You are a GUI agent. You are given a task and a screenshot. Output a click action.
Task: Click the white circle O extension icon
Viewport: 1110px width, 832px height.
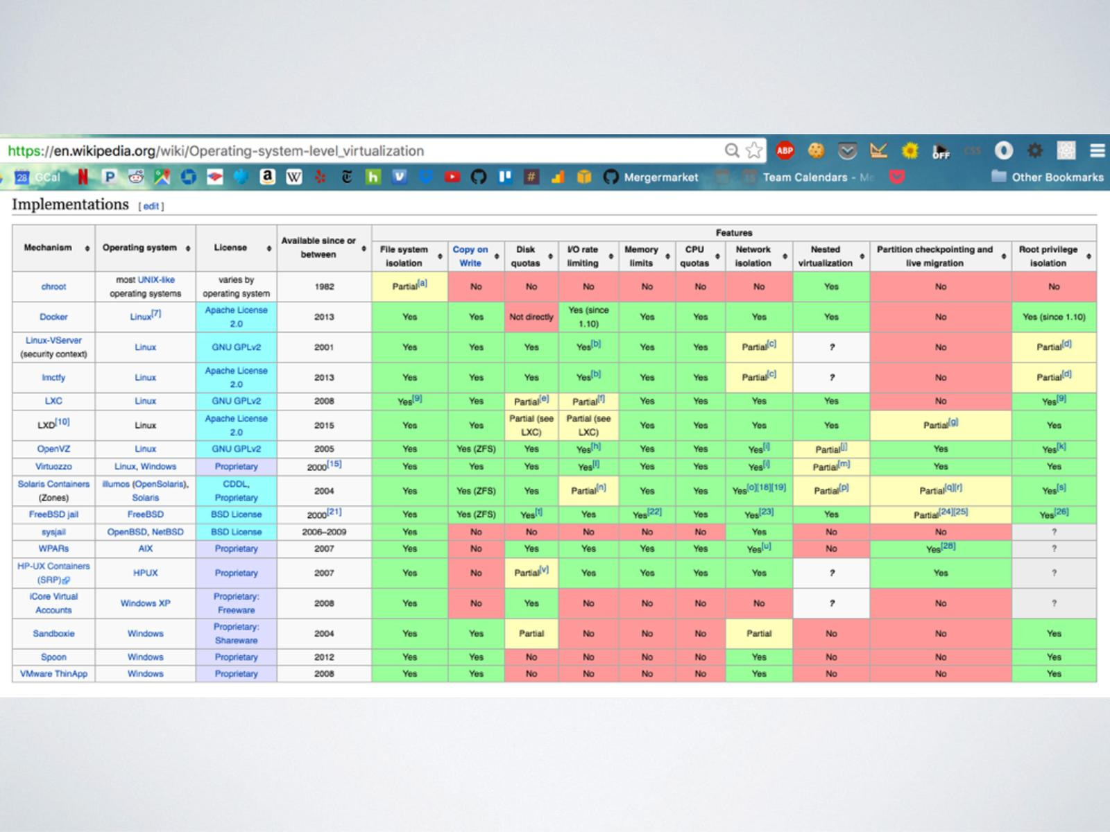(1004, 150)
